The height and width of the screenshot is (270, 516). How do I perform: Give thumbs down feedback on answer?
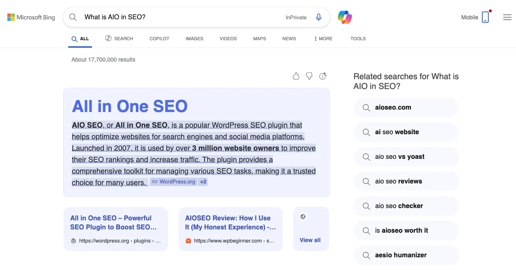(x=310, y=76)
